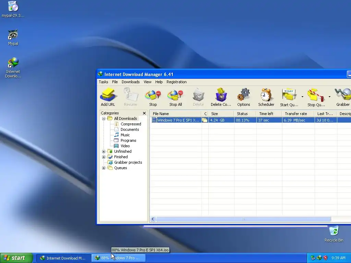
Task: Open the Scheduler clock icon
Action: point(266,97)
